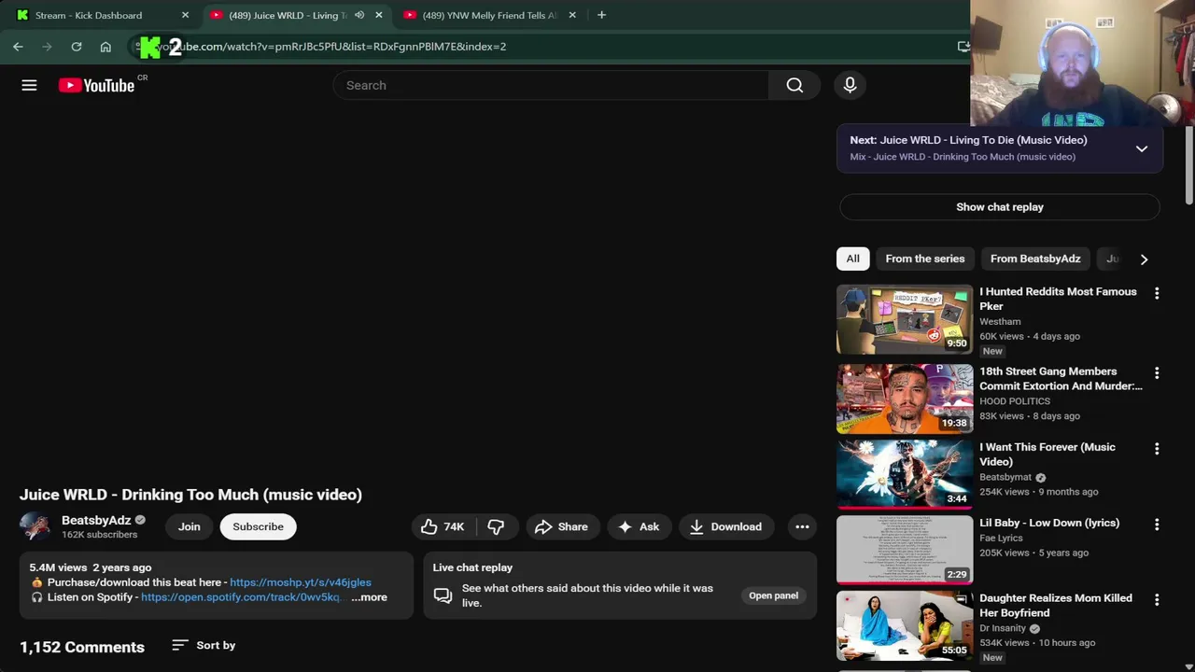The width and height of the screenshot is (1195, 672).
Task: Show chat replay
Action: (999, 207)
